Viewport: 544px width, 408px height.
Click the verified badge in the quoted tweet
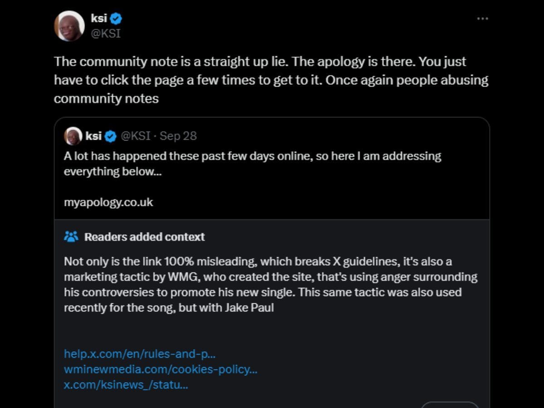click(x=111, y=136)
